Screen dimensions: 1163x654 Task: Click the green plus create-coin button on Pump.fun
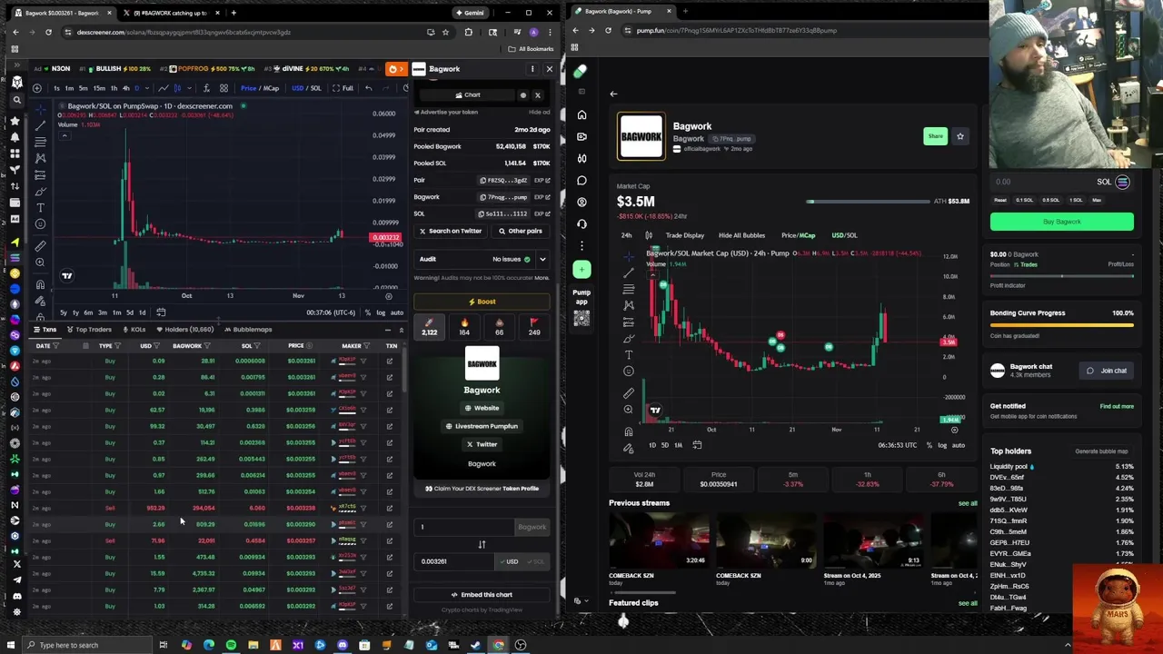(x=581, y=269)
